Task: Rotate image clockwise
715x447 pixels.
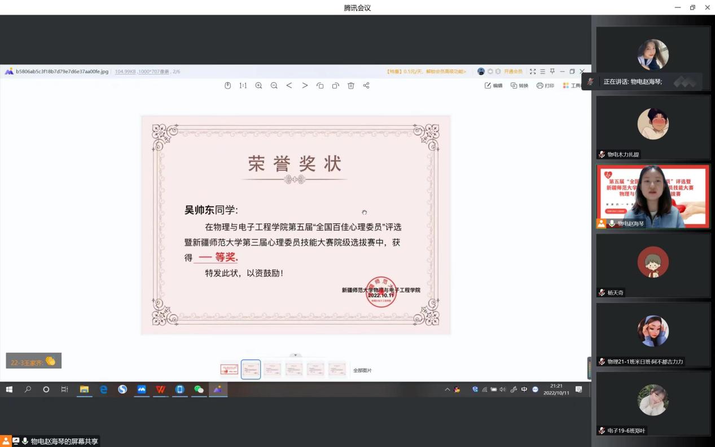Action: click(335, 86)
